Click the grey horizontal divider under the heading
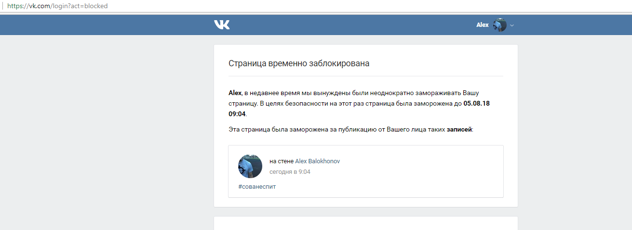This screenshot has height=230, width=632. tap(365, 76)
